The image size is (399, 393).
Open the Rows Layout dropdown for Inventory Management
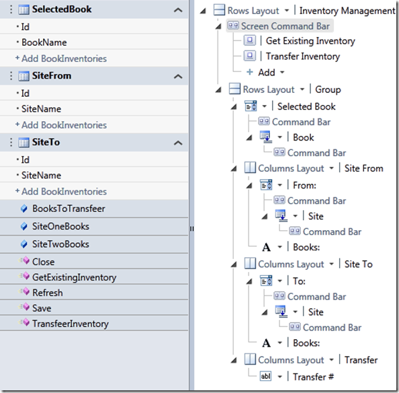(287, 11)
